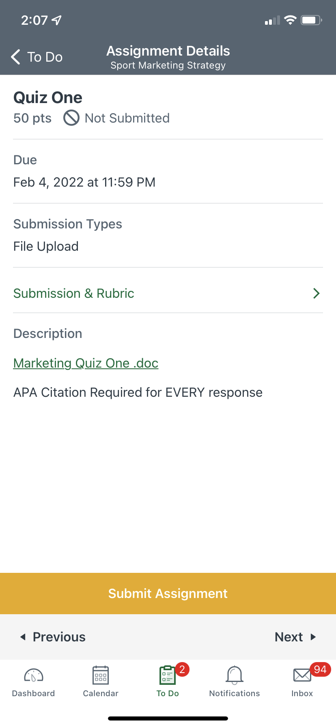The width and height of the screenshot is (336, 727).
Task: Open the Submission & Rubric row
Action: [74, 293]
